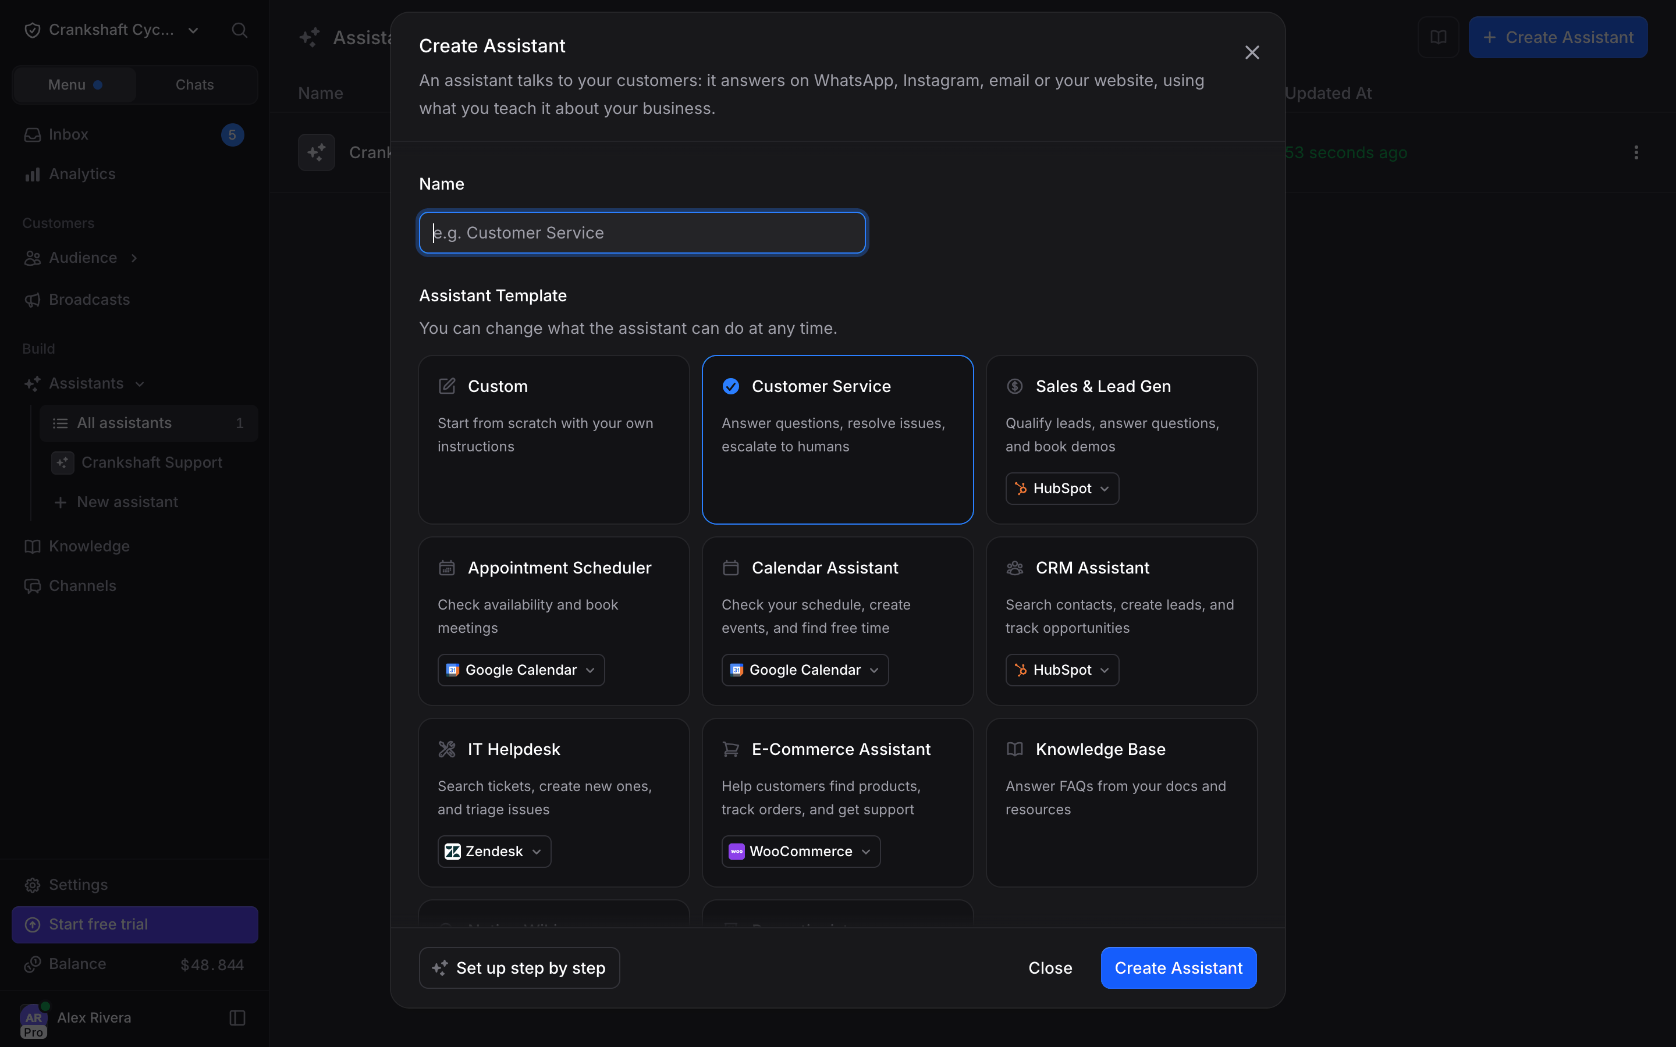1676x1047 pixels.
Task: Toggle sidebar collapse panel icon
Action: pos(237,1017)
